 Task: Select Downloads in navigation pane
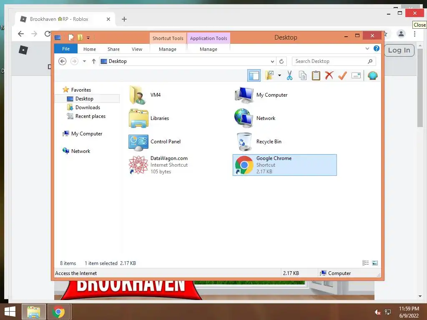tap(88, 107)
